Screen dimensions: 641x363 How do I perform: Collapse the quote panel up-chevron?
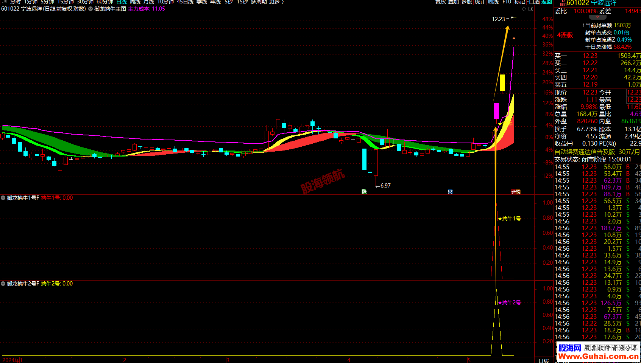point(597,17)
